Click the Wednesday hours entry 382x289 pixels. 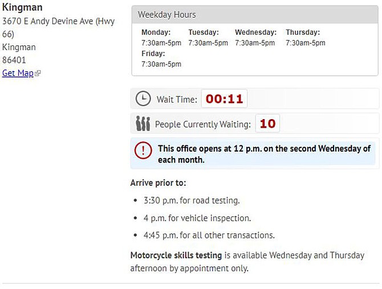(256, 38)
